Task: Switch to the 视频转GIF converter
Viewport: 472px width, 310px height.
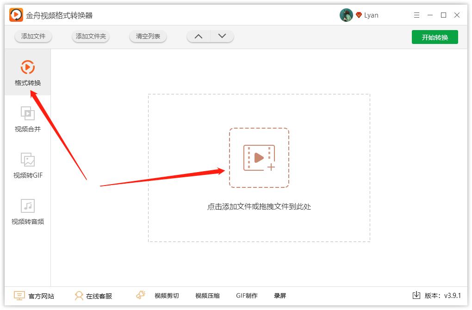Action: click(x=29, y=165)
